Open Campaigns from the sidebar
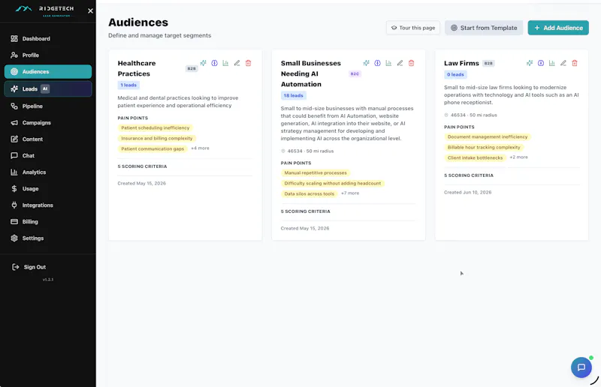This screenshot has width=601, height=387. coord(48,122)
